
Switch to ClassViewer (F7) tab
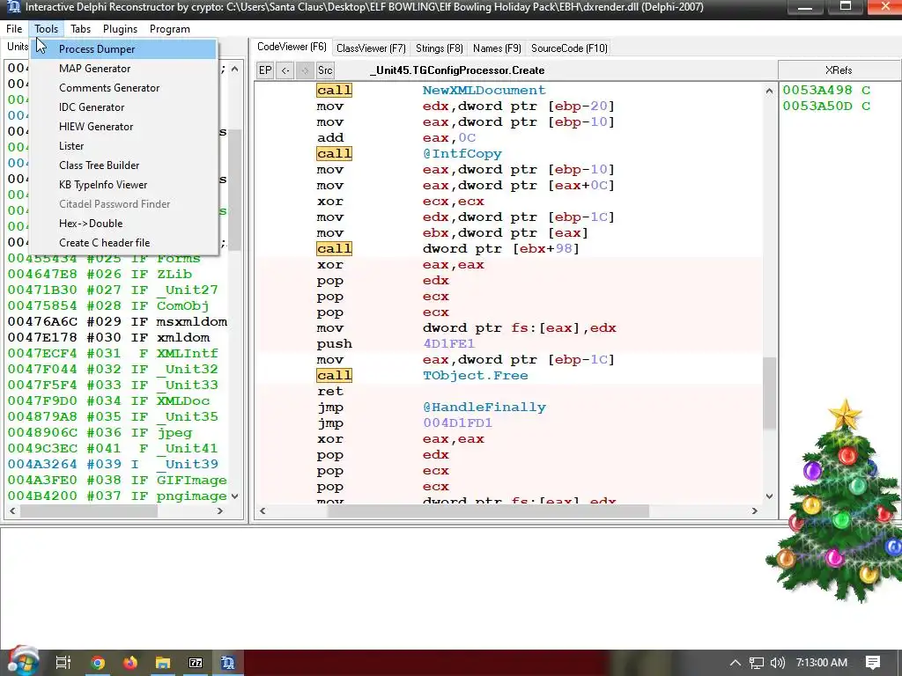[371, 48]
